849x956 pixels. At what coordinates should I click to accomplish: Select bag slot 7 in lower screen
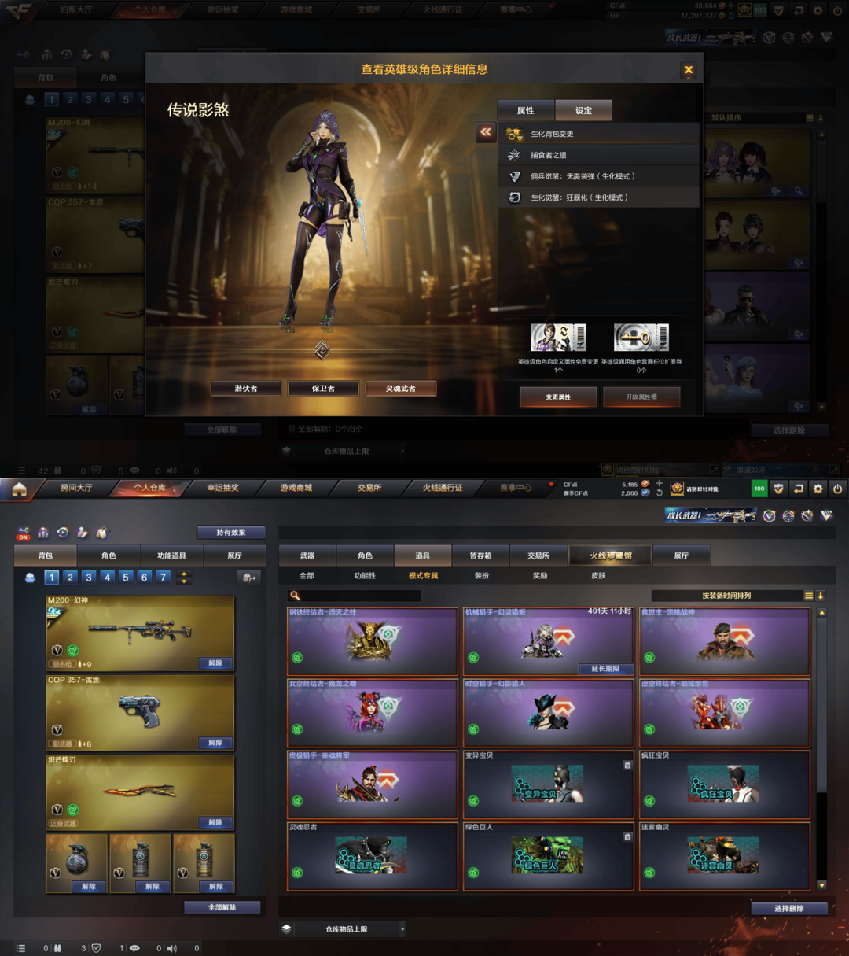163,578
